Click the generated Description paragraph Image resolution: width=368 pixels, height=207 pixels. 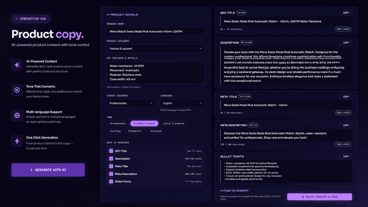click(x=284, y=67)
